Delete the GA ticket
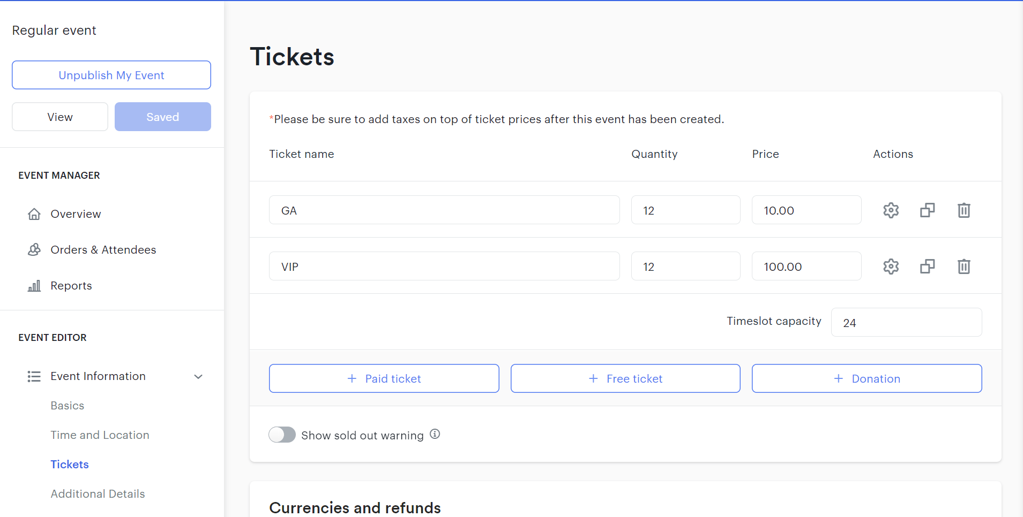The image size is (1023, 517). click(x=964, y=210)
